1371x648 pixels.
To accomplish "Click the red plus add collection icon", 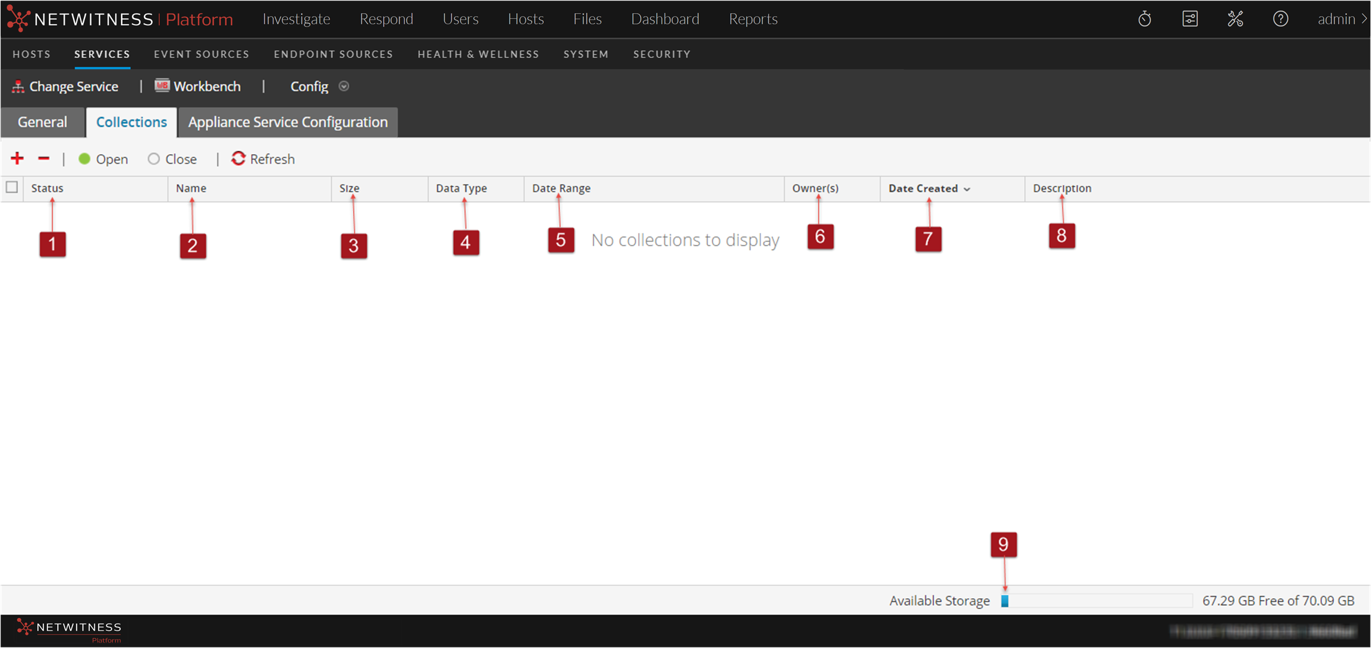I will (17, 158).
